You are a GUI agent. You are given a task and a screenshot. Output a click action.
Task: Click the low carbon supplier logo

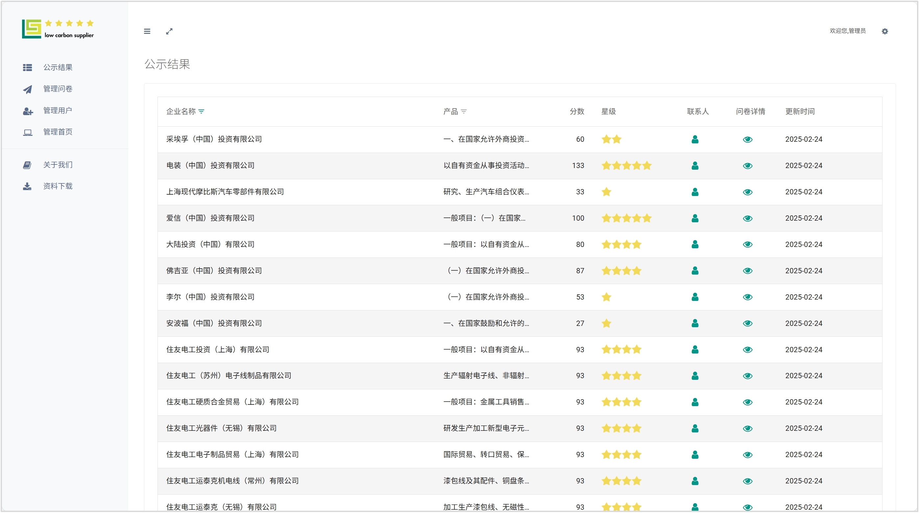point(58,29)
